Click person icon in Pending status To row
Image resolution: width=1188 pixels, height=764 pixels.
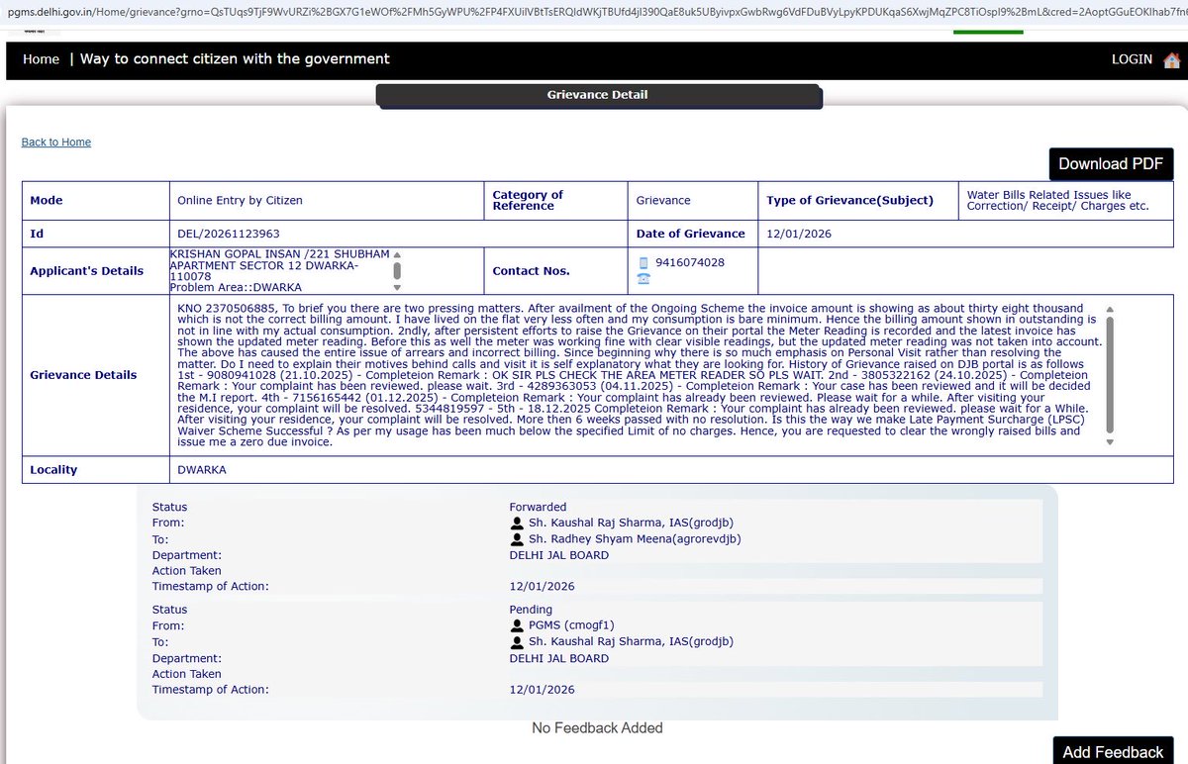[x=517, y=642]
